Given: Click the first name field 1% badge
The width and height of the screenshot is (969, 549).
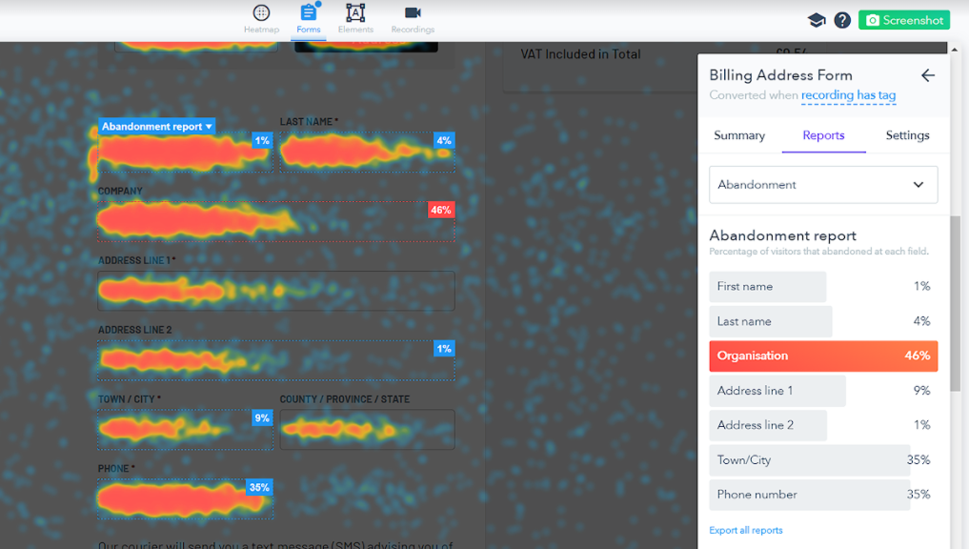Looking at the screenshot, I should pyautogui.click(x=262, y=140).
